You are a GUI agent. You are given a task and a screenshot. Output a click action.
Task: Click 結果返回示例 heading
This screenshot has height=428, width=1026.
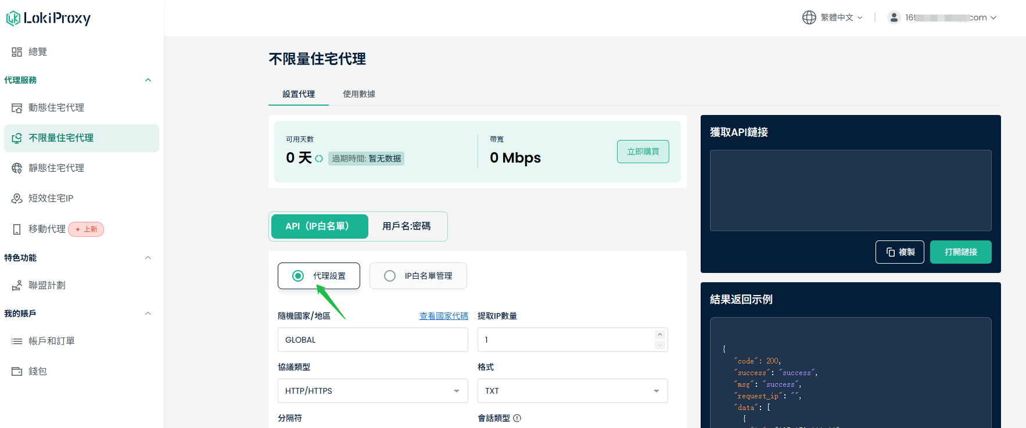pyautogui.click(x=741, y=300)
